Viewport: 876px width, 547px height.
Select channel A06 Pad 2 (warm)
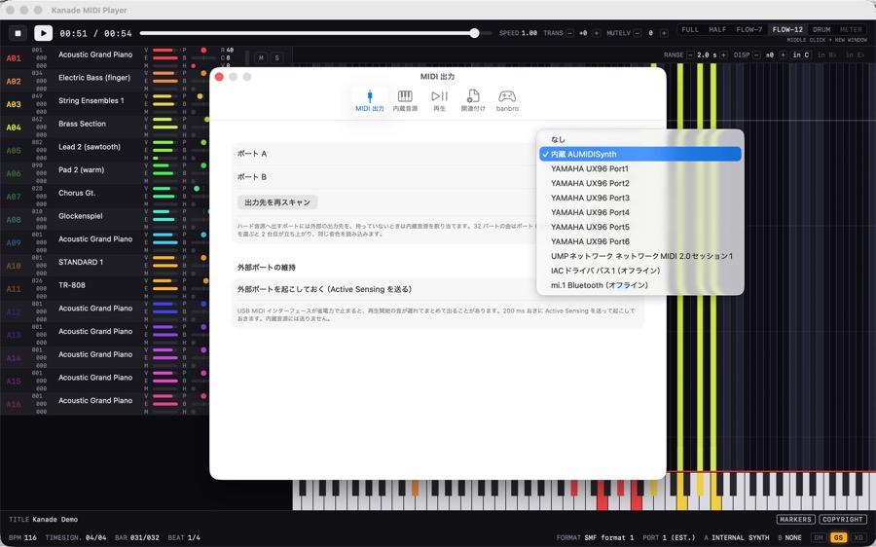coord(81,170)
